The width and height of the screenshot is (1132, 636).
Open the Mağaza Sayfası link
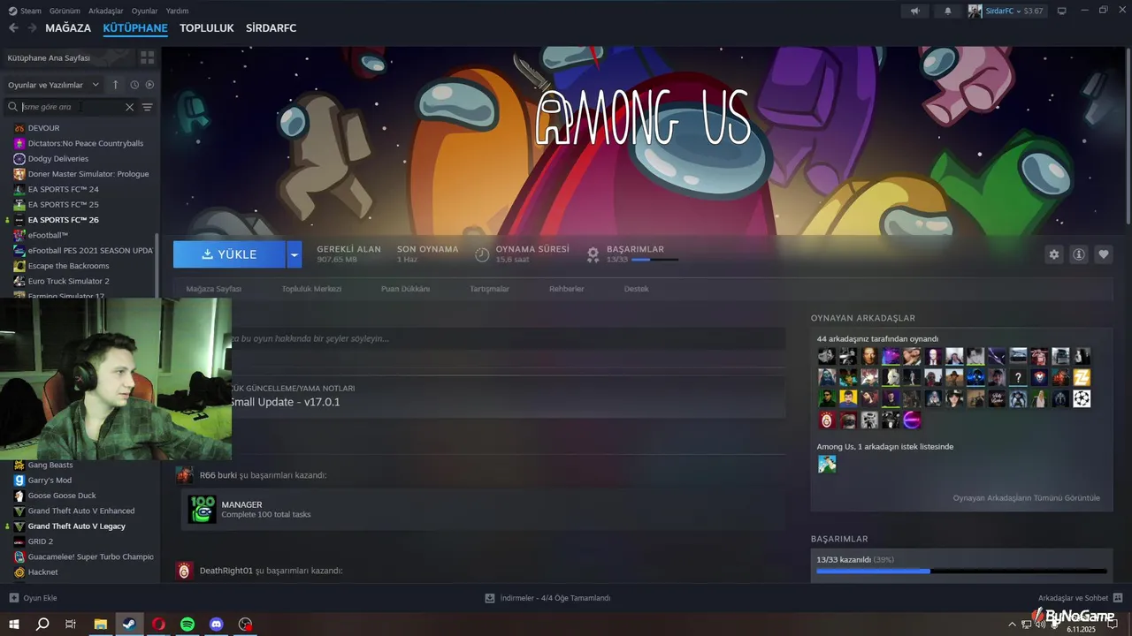213,289
